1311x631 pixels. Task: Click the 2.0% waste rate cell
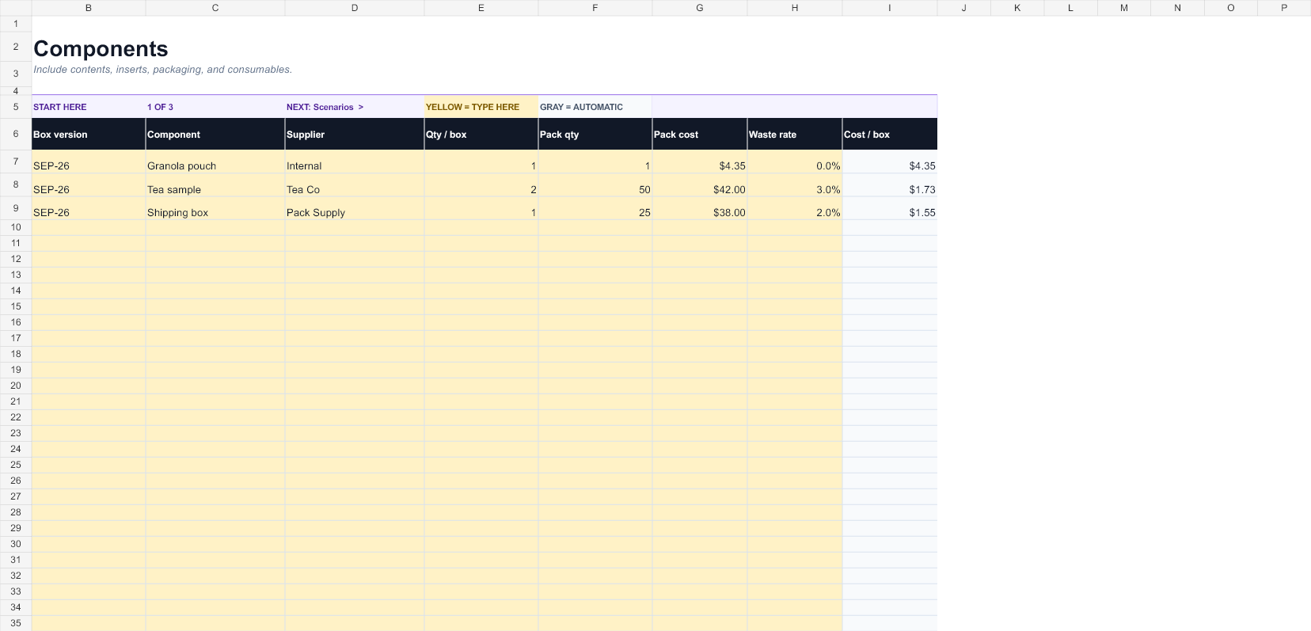[795, 208]
